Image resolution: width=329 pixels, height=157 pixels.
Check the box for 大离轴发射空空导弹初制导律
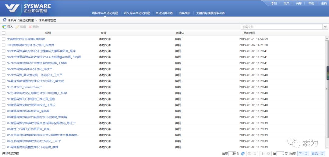pos(4,39)
